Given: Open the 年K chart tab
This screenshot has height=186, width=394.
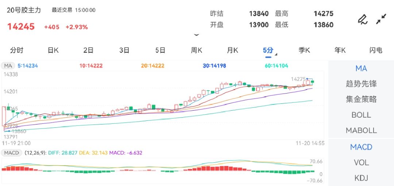Looking at the screenshot, I should [x=340, y=50].
